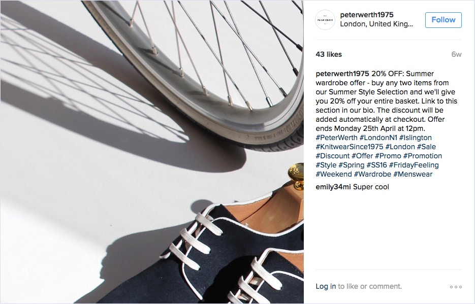
Task: Open London, United Kingdom location link
Action: pyautogui.click(x=376, y=24)
